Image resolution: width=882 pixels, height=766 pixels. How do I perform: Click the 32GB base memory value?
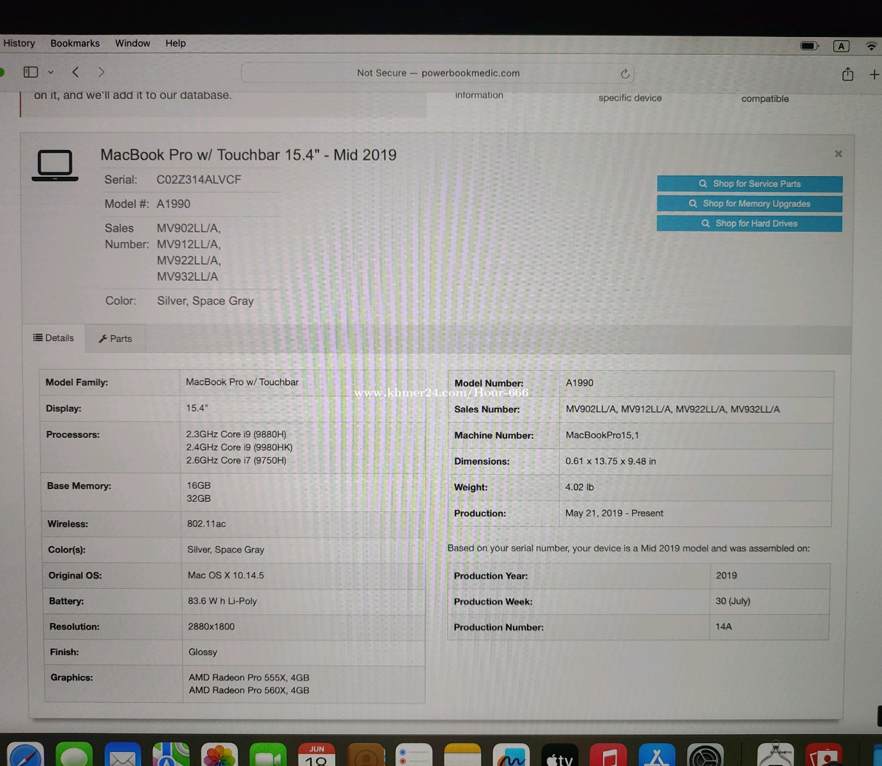pyautogui.click(x=199, y=499)
